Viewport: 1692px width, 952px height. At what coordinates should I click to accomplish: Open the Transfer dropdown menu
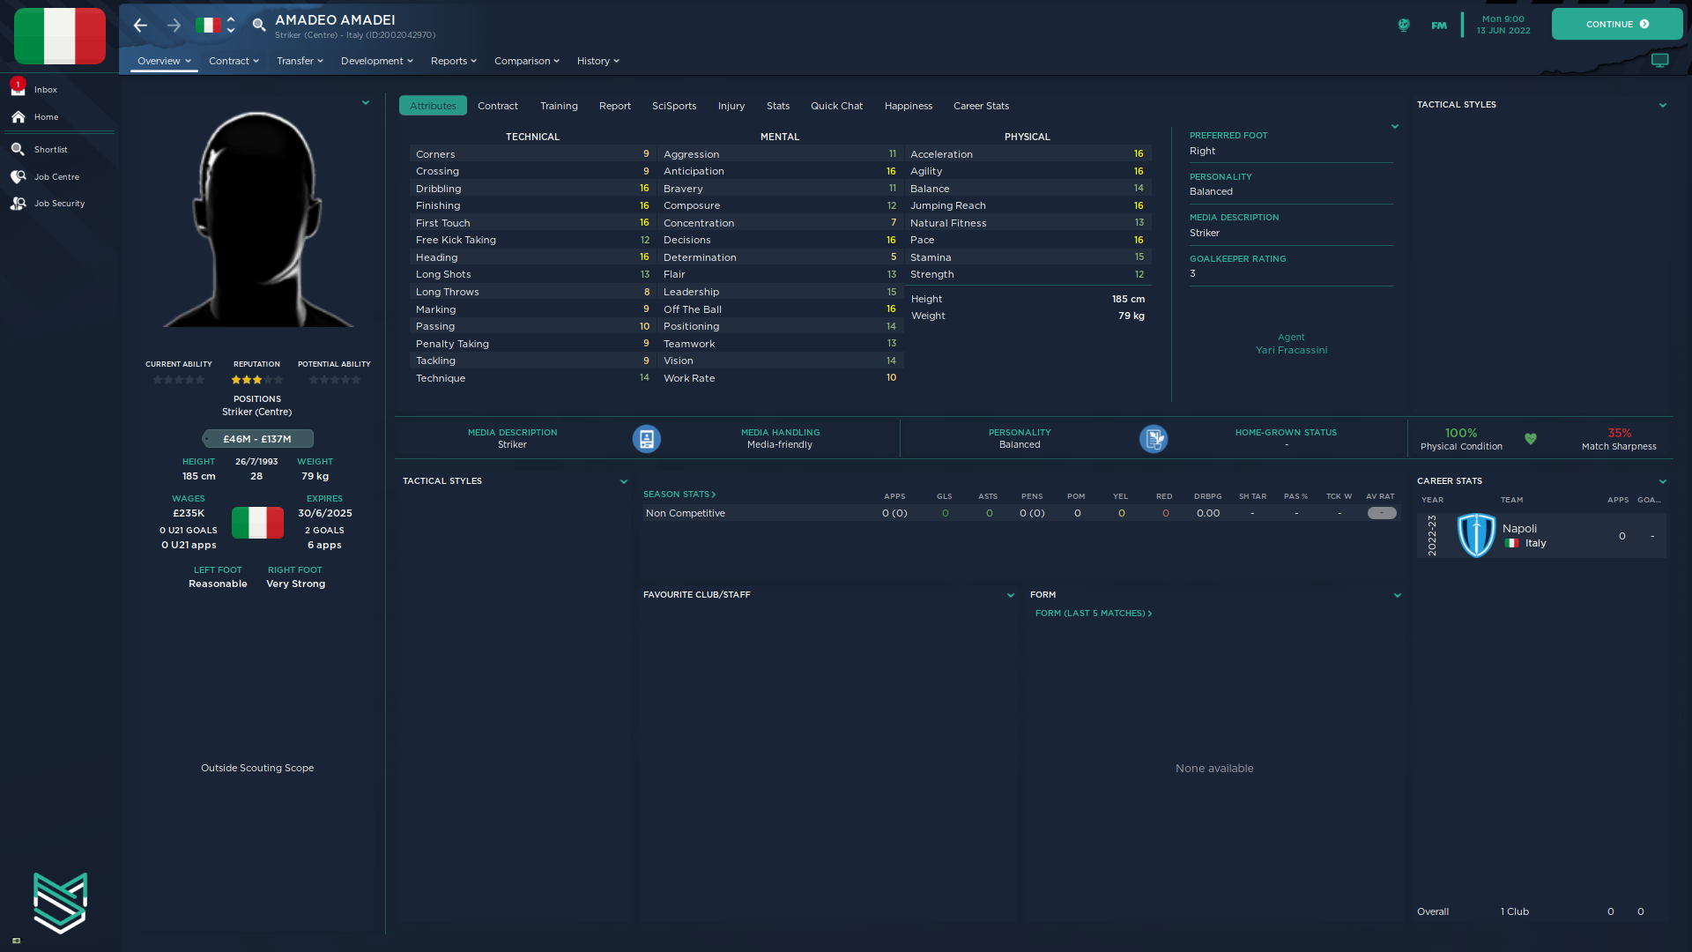(x=300, y=61)
